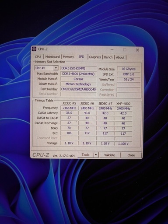The width and height of the screenshot is (168, 224).
Task: Click the 106 tRC cell
Action: click(x=69, y=133)
